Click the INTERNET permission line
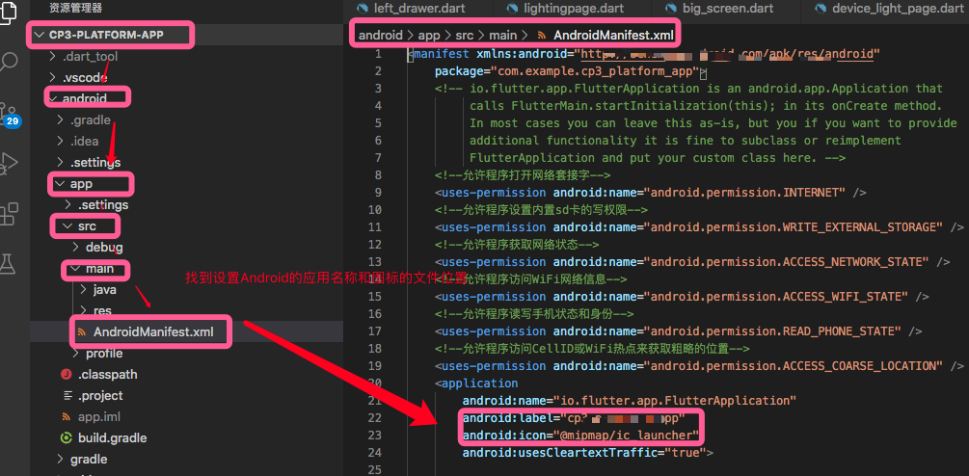969x476 pixels. (650, 192)
